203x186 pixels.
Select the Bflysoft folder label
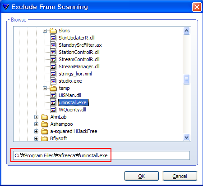click(59, 138)
